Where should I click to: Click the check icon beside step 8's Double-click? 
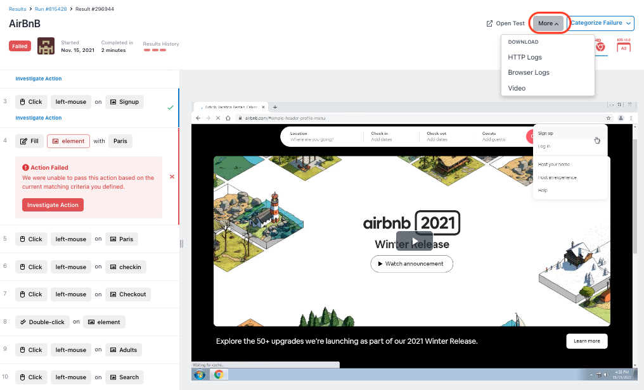tap(23, 322)
